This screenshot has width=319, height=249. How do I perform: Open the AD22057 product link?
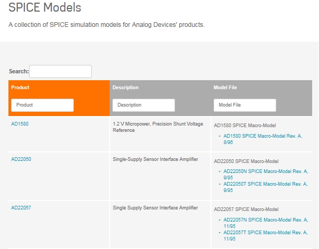pyautogui.click(x=21, y=207)
